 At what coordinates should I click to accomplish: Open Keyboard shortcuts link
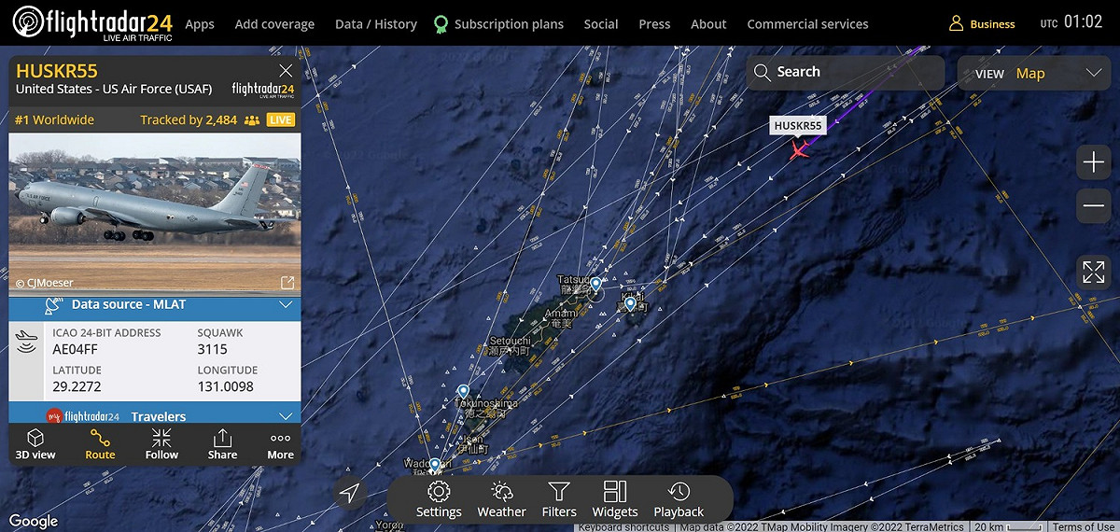[x=623, y=527]
